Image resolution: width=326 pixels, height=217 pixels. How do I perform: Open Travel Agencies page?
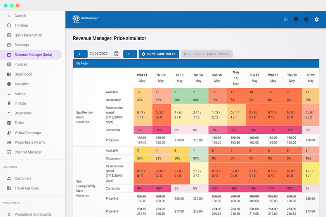tap(27, 188)
